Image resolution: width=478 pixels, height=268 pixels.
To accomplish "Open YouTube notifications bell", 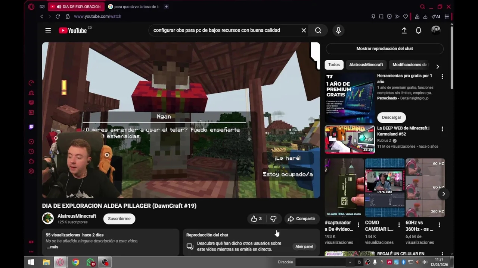I will tap(419, 31).
